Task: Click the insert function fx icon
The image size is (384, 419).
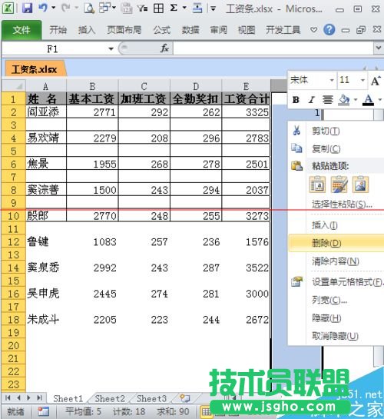Action: (164, 48)
